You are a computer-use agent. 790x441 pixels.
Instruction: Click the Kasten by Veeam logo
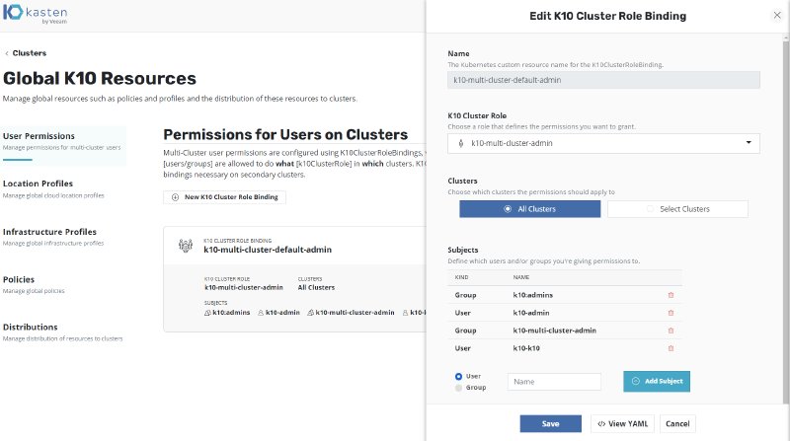(36, 14)
